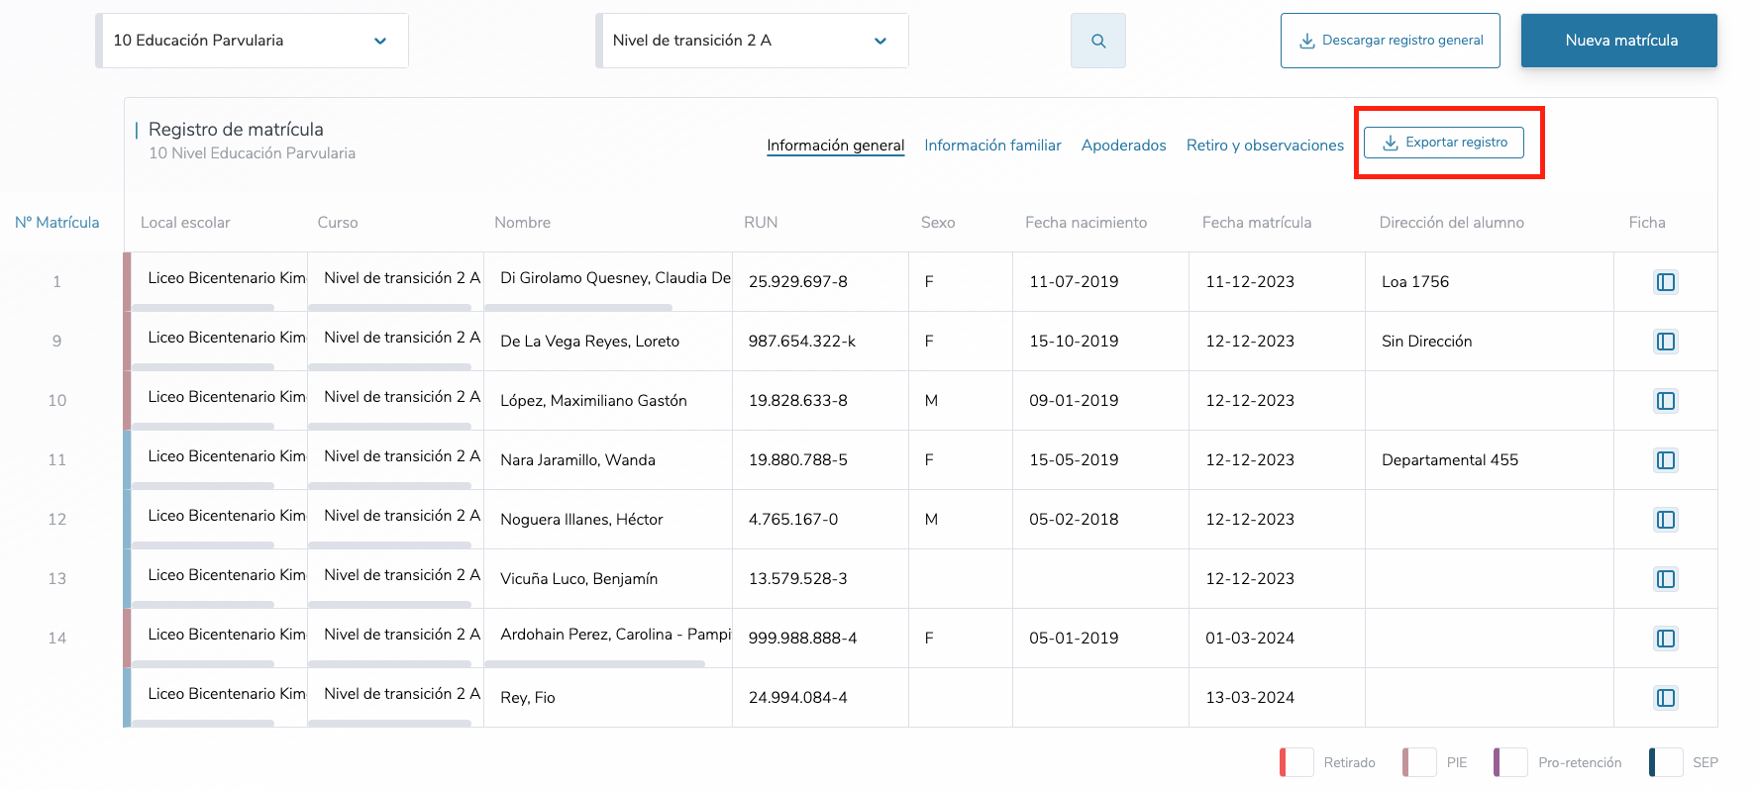Screen dimensions: 1759x790
Task: Create a Nueva matrícula
Action: point(1619,41)
